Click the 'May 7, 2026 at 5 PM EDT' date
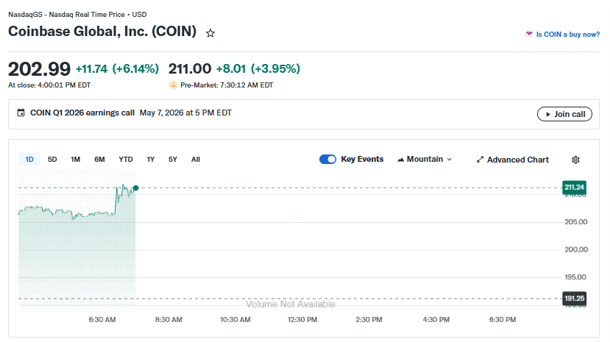This screenshot has height=342, width=610. [x=185, y=113]
